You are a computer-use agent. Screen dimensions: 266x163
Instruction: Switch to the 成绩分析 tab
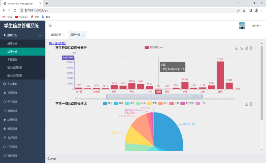pos(56,35)
